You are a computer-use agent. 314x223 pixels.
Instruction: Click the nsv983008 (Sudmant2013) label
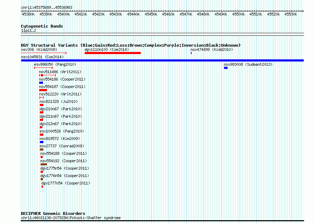(248, 64)
